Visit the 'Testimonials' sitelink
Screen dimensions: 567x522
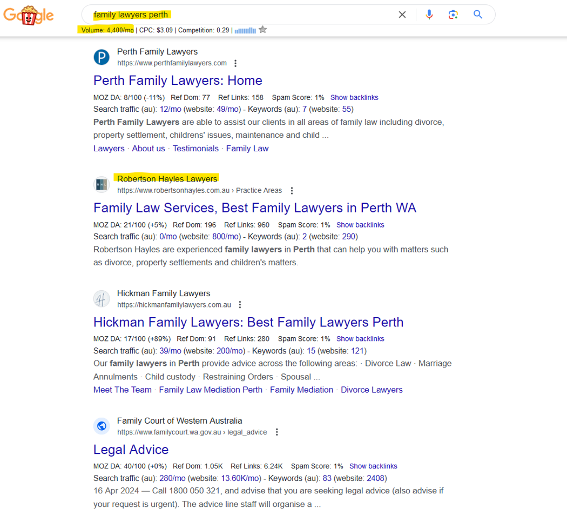[x=195, y=148]
